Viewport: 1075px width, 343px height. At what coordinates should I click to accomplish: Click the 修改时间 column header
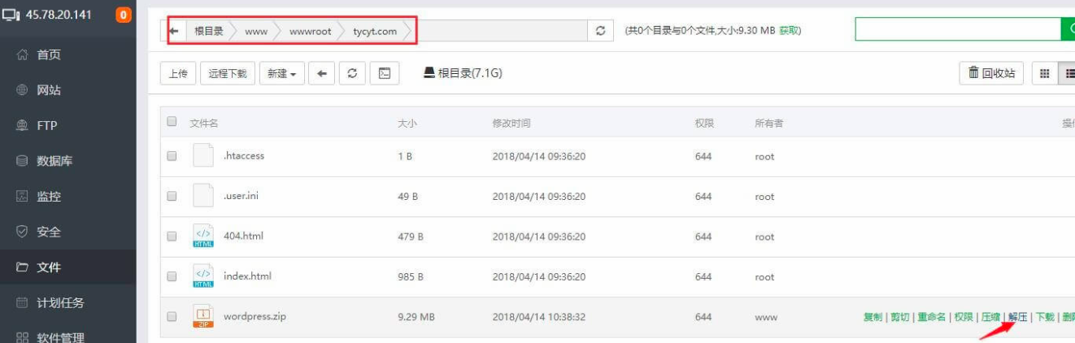(x=511, y=123)
